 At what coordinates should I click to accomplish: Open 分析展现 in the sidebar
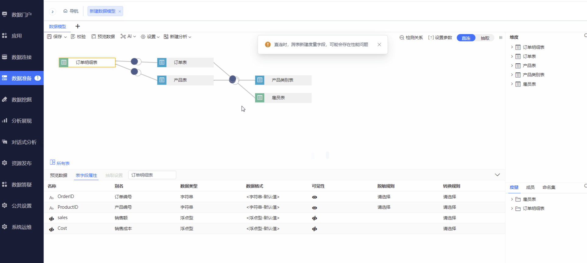[x=22, y=121]
